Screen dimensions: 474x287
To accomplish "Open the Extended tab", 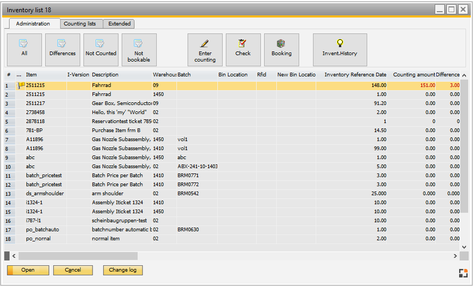I will click(x=120, y=24).
